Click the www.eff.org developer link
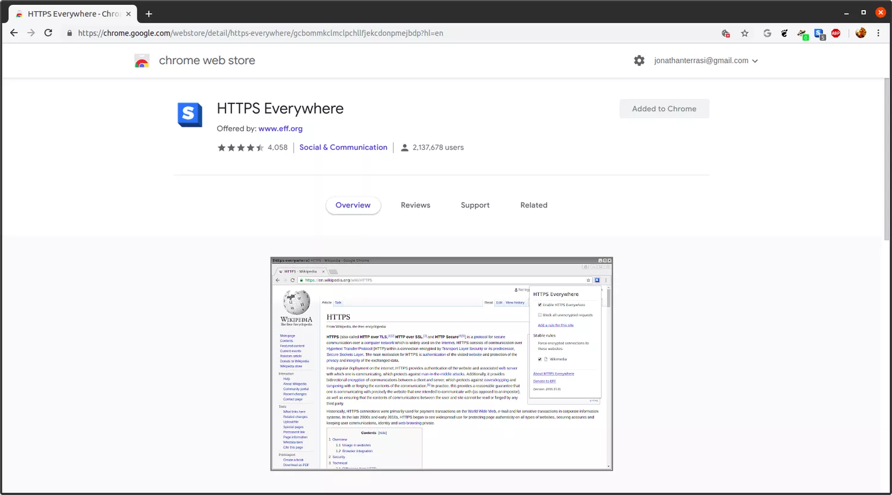The image size is (892, 495). click(280, 128)
